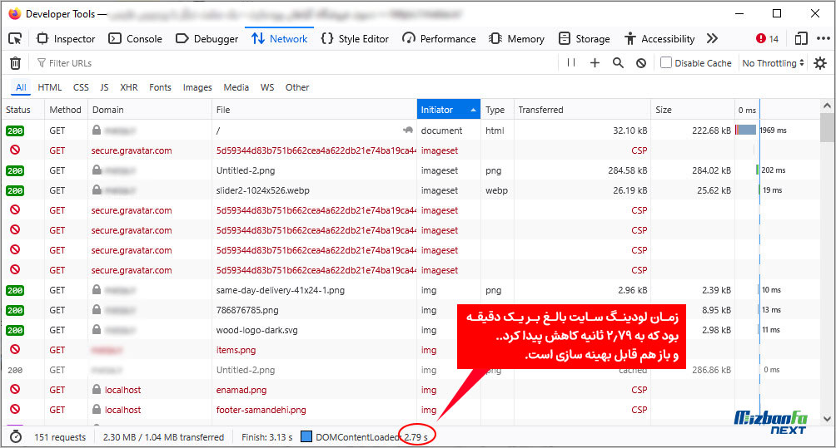Click 200 status badge of Untitled-2.png
836x448 pixels.
(15, 170)
